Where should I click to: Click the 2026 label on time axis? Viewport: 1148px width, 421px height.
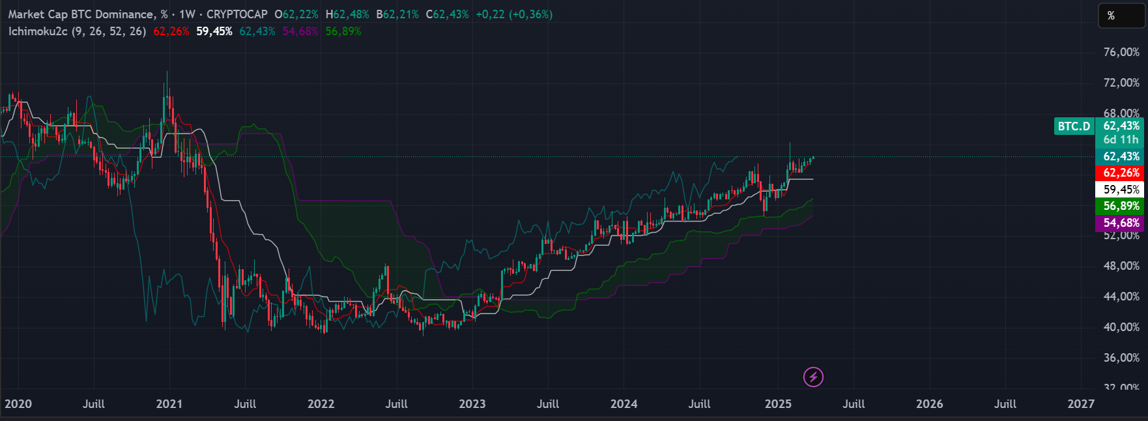(x=929, y=404)
